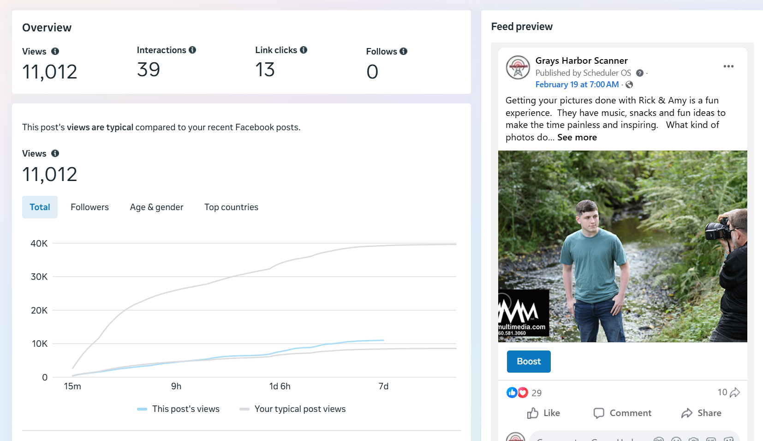
Task: Select the Age & gender tab
Action: [x=156, y=207]
